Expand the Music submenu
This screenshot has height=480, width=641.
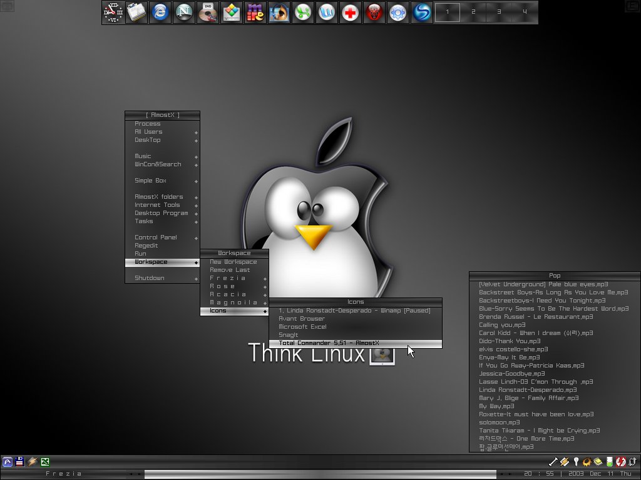click(x=162, y=156)
